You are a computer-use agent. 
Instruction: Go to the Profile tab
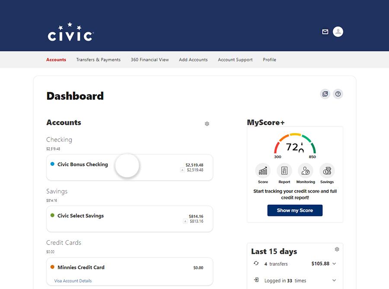point(269,60)
